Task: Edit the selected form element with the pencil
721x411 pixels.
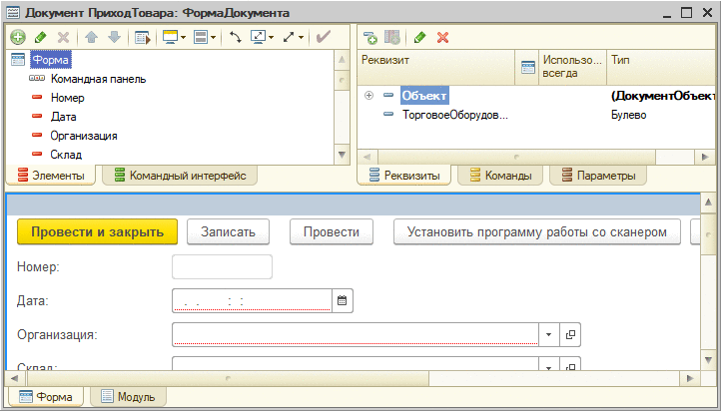Action: pyautogui.click(x=41, y=37)
